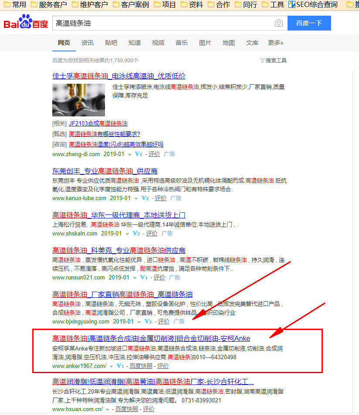This screenshot has height=415, width=359.
Task: Open the 安柯Anke result title
Action: [x=151, y=339]
